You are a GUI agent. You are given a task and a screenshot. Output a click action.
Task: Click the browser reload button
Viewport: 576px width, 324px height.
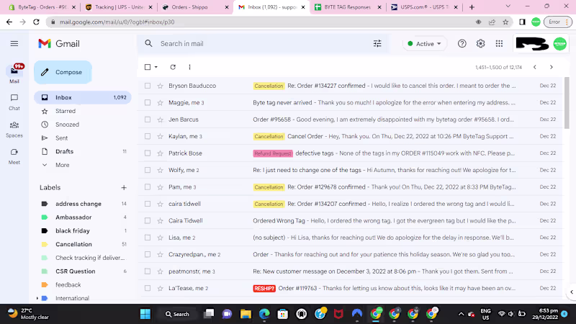click(x=36, y=22)
